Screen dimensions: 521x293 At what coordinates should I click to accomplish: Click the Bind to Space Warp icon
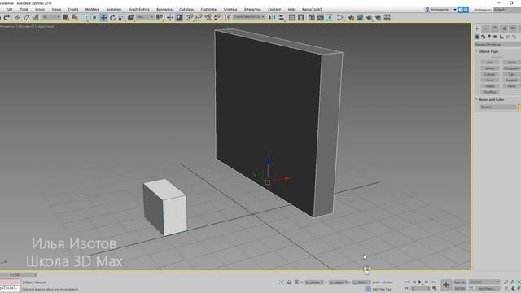pyautogui.click(x=36, y=18)
